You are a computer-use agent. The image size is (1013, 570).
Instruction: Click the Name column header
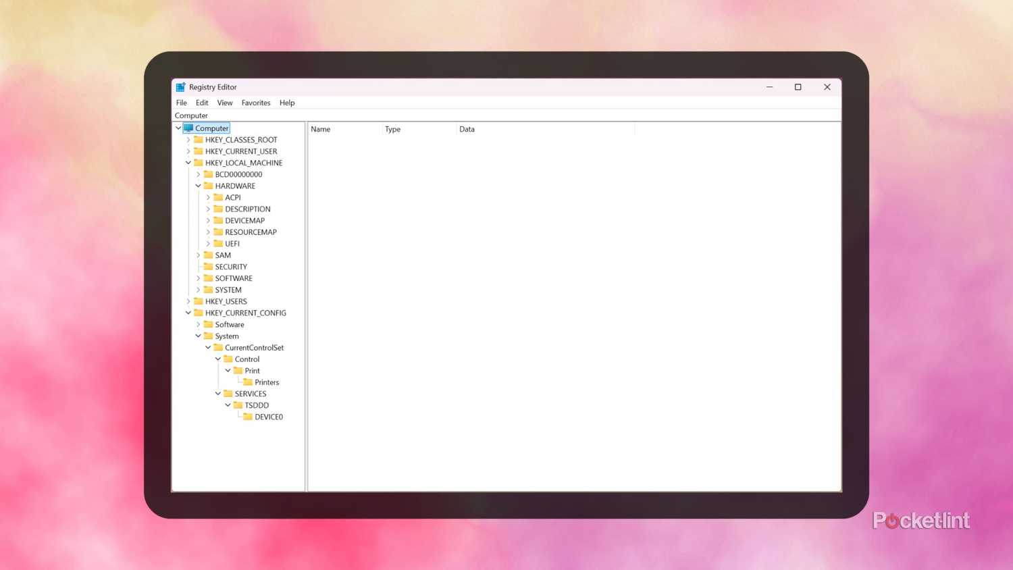320,129
